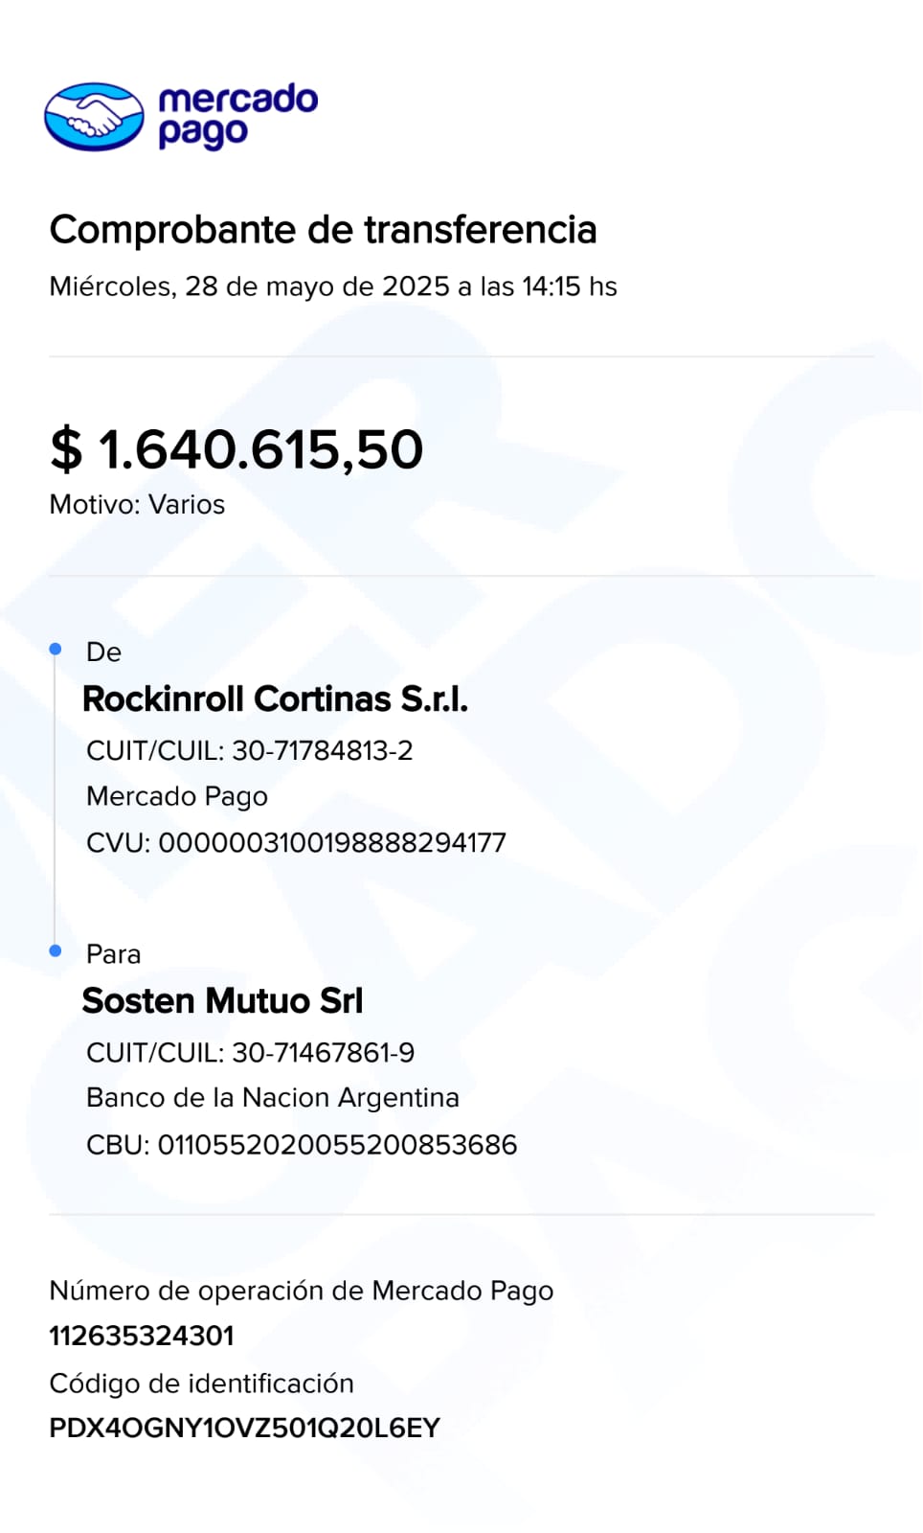
Task: Click the Mercado Pago handshake logo
Action: click(x=94, y=117)
